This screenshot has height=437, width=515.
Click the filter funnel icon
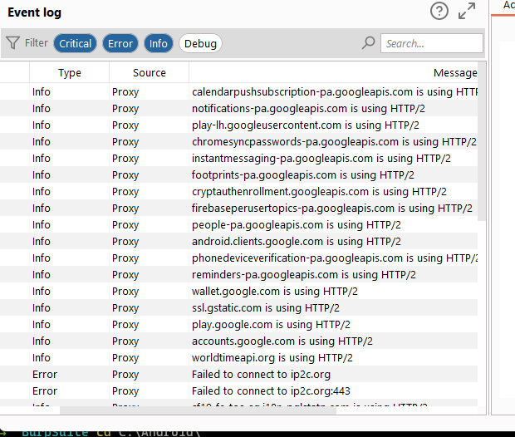pyautogui.click(x=13, y=43)
